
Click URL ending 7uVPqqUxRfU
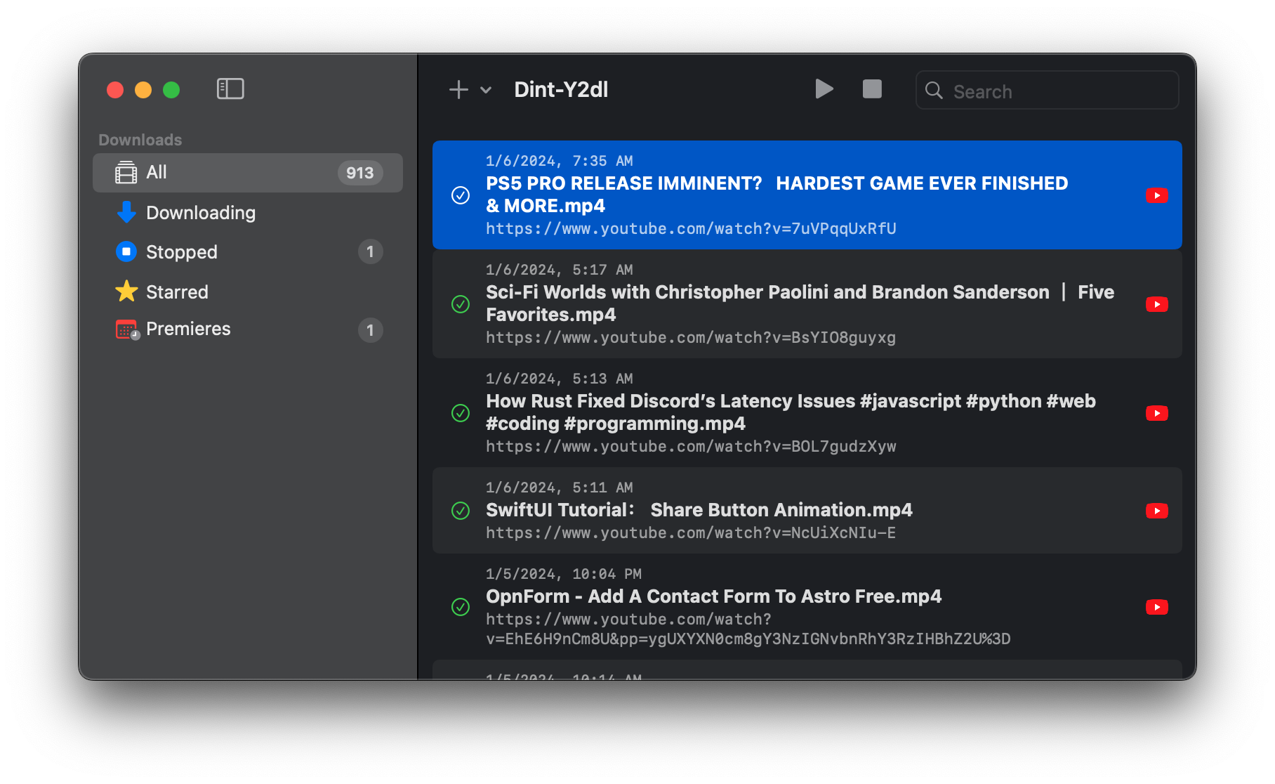pos(691,229)
